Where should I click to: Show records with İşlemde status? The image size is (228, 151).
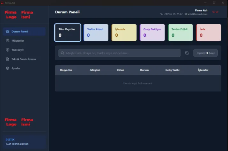(x=124, y=32)
